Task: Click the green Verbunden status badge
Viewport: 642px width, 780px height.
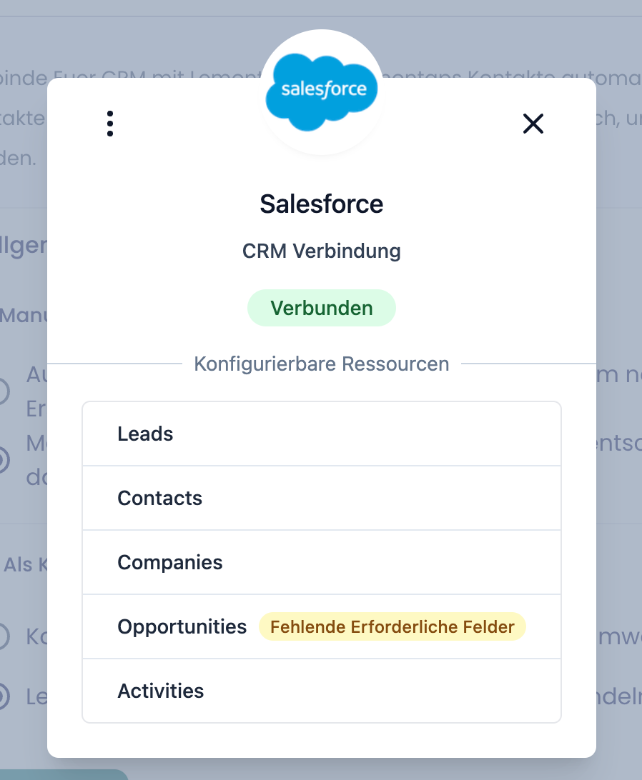Action: click(321, 308)
